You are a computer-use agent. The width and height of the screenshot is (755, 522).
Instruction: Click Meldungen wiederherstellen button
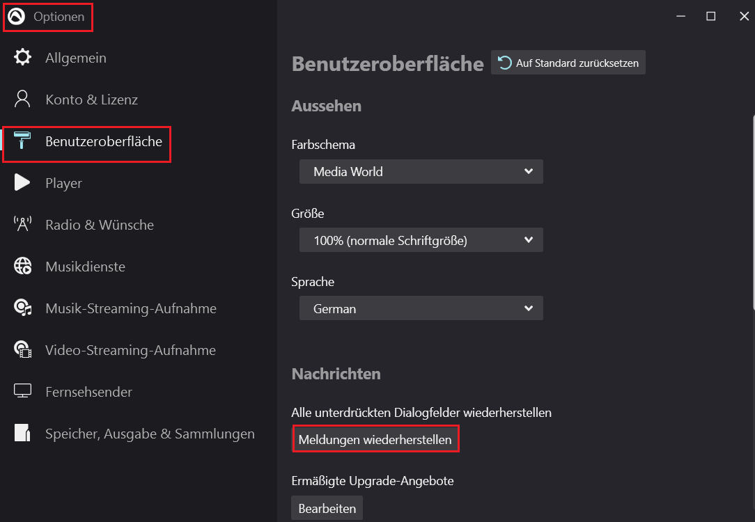(x=375, y=440)
